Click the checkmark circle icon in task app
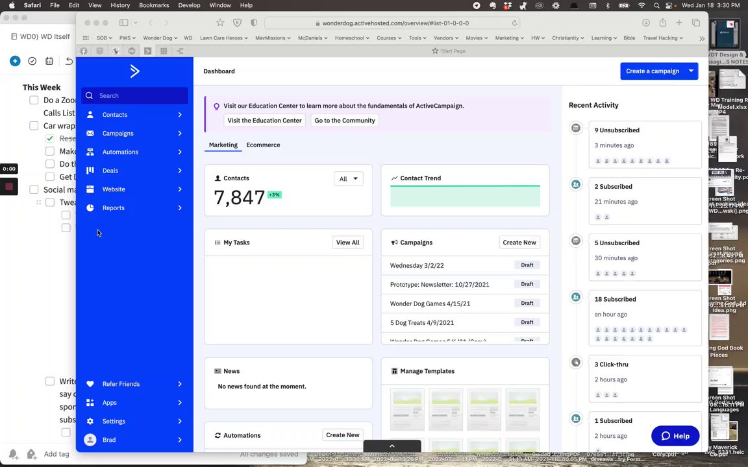This screenshot has width=748, height=467. (32, 61)
